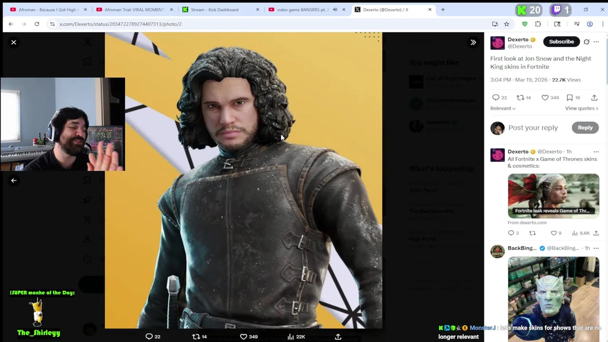The width and height of the screenshot is (608, 342).
Task: Open Dexerto profile avatar in post header
Action: point(497,43)
